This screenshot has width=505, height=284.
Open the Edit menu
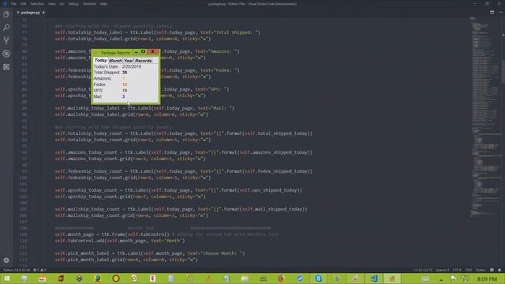23,4
